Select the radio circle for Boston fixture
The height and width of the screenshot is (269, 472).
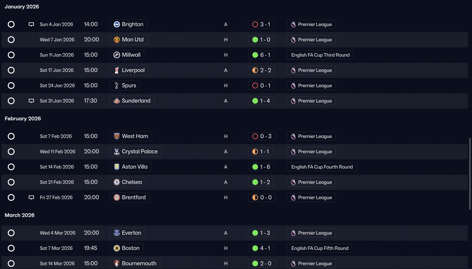pyautogui.click(x=11, y=248)
